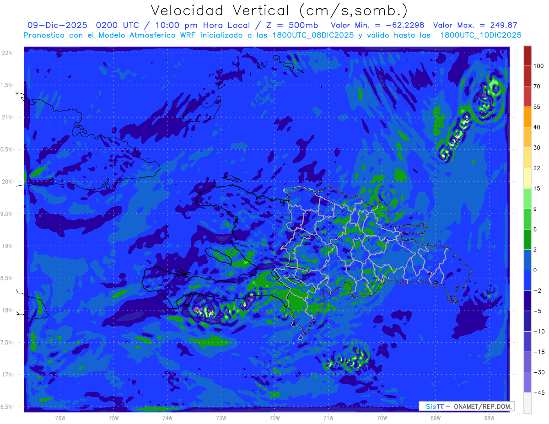This screenshot has width=549, height=424.
Task: Click the "76W" longitude label
Action: (x=60, y=418)
